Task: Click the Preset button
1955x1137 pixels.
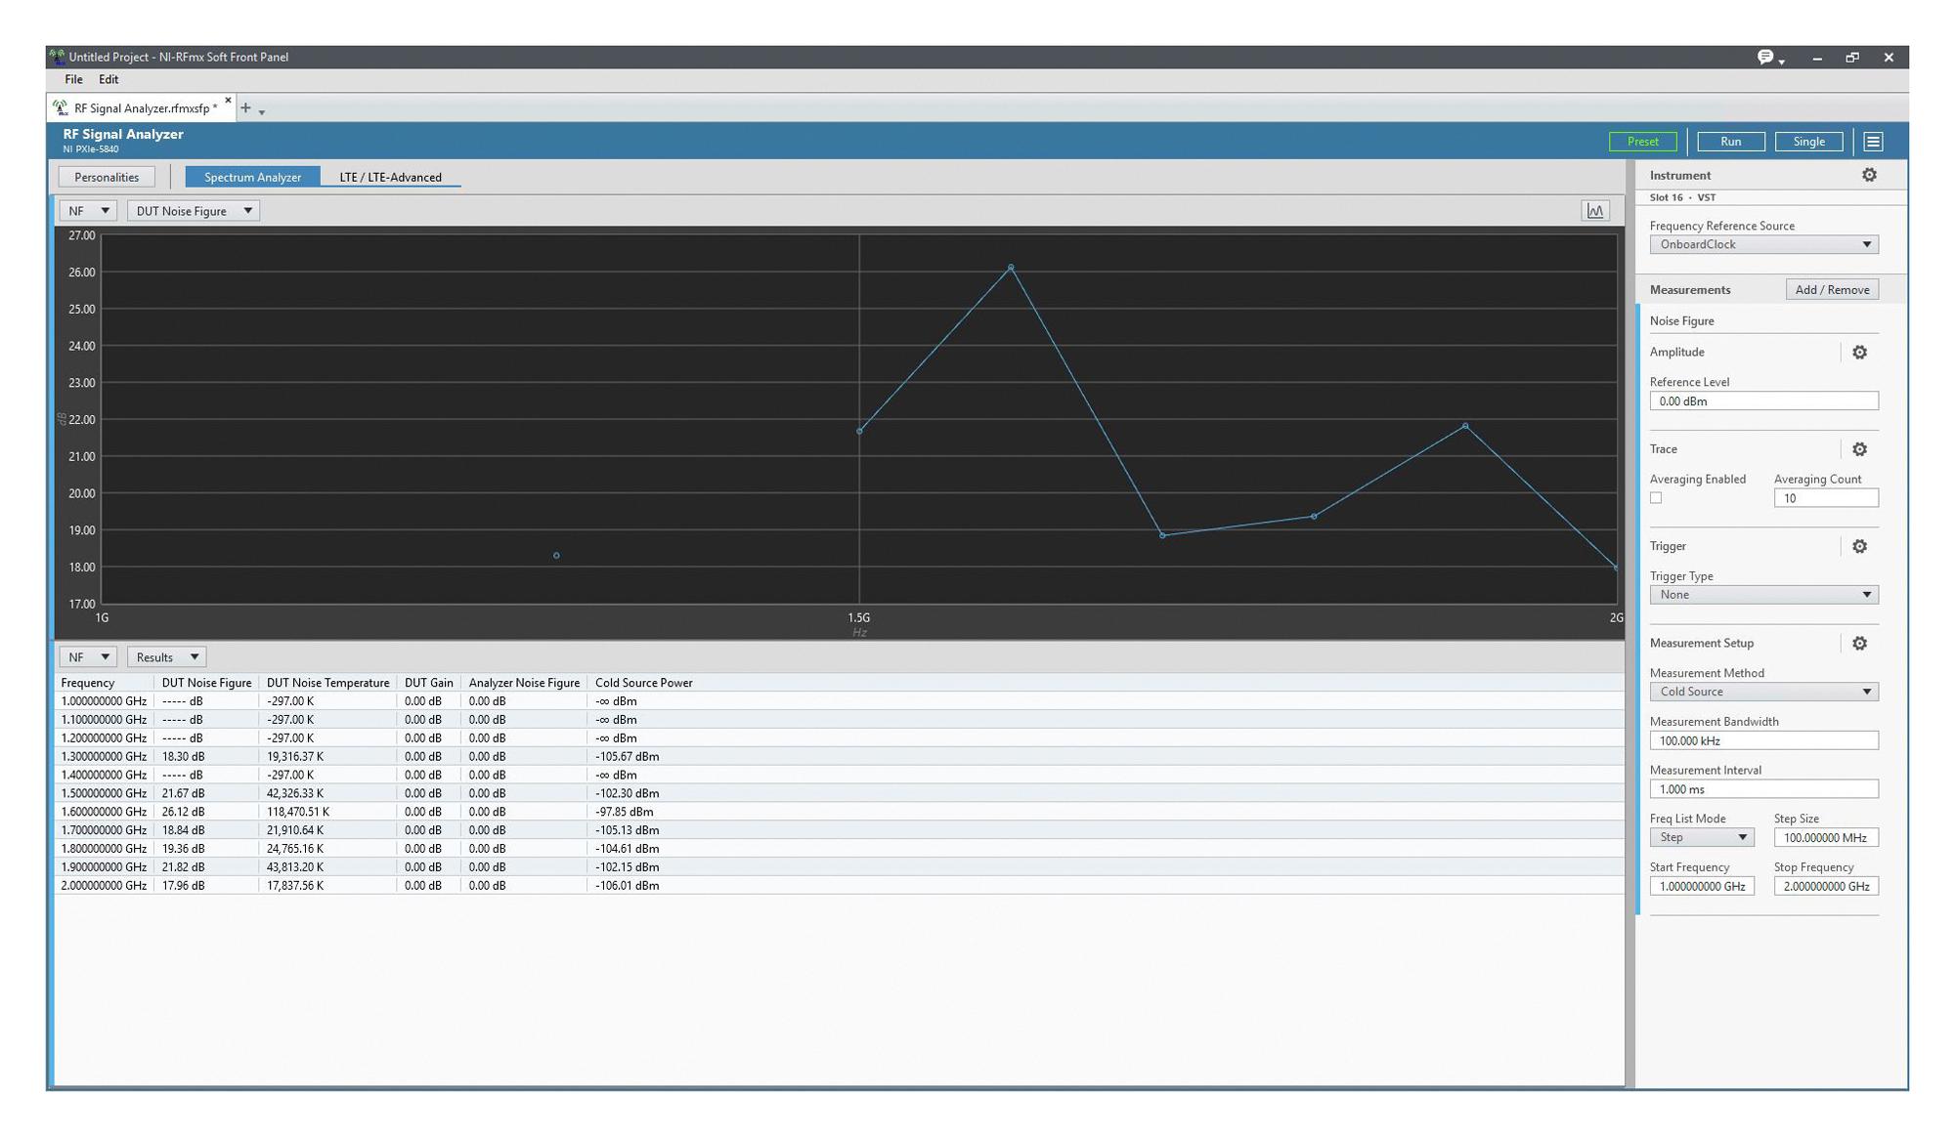Action: coord(1643,141)
